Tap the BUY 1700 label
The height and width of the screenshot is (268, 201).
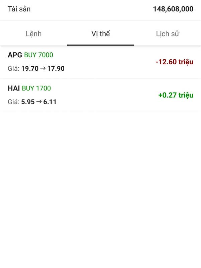[x=37, y=88]
